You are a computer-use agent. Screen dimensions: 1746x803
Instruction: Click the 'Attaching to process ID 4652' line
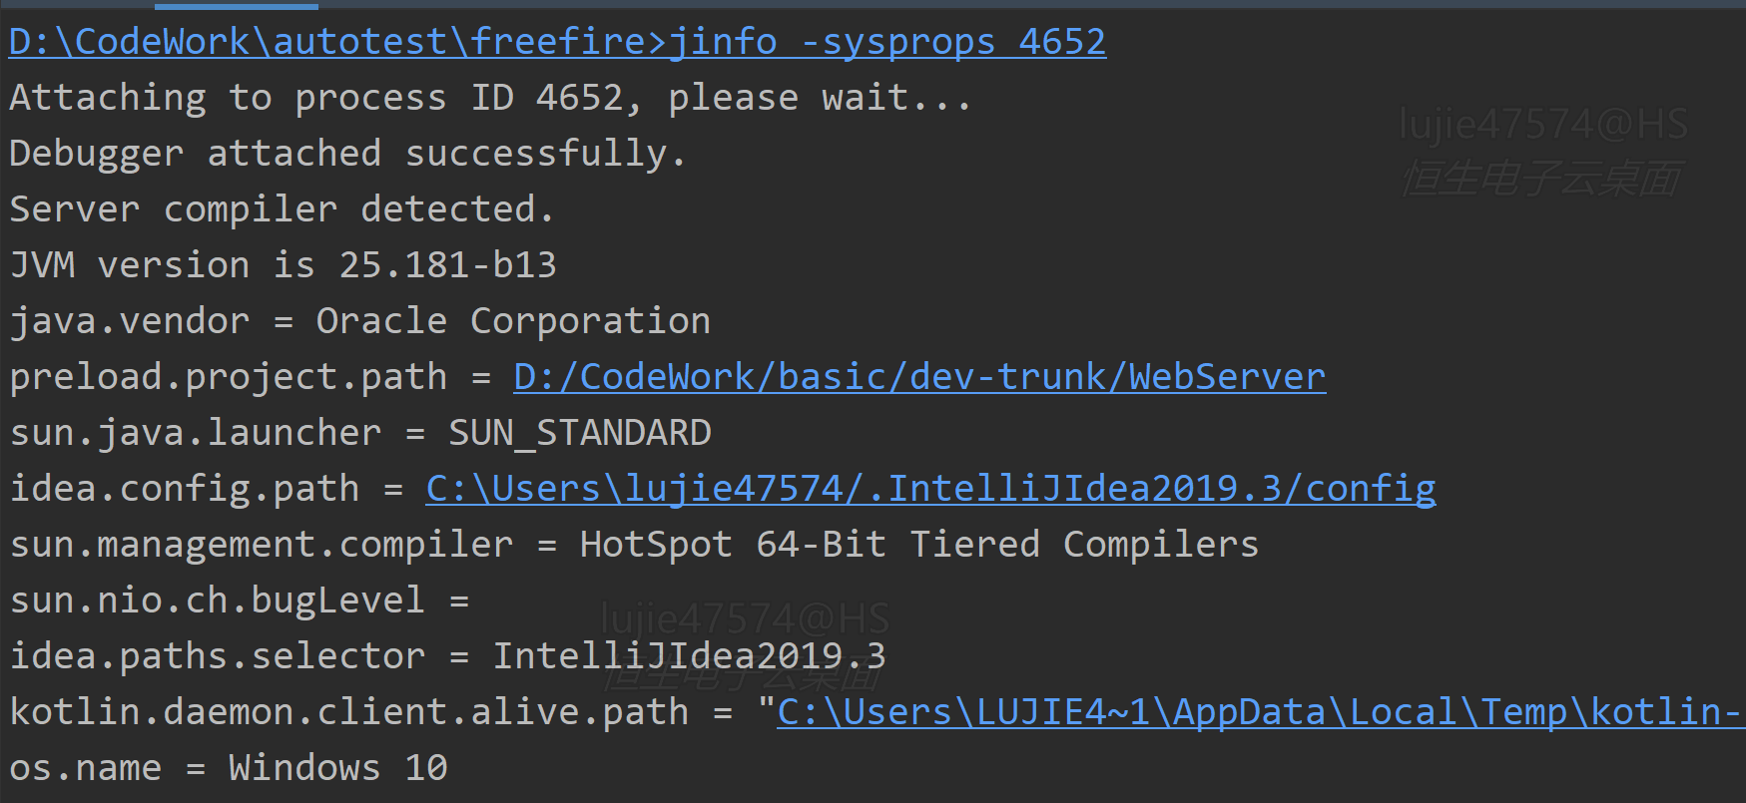[489, 98]
